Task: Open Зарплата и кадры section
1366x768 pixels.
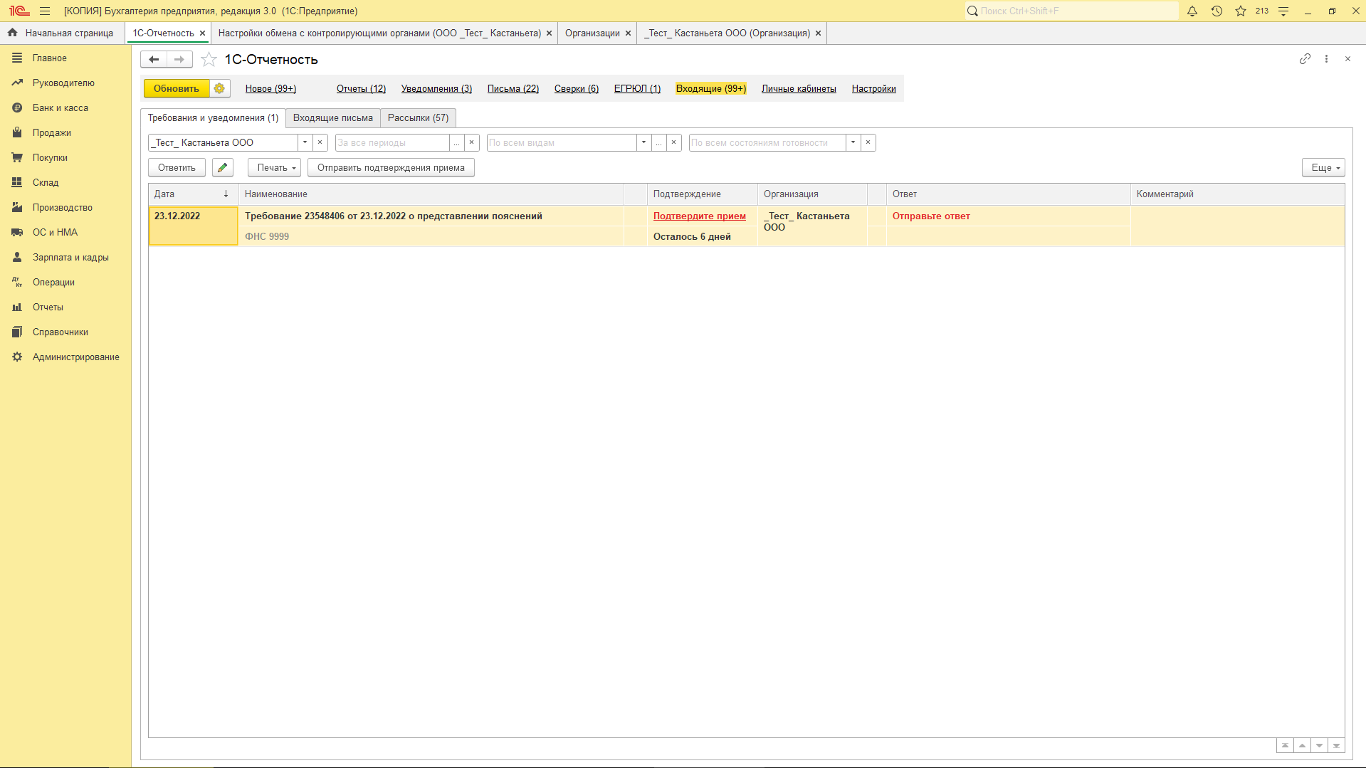Action: click(70, 257)
